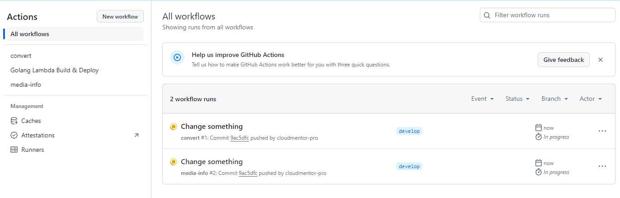This screenshot has height=198, width=620.
Task: Click the New workflow button
Action: tap(120, 17)
